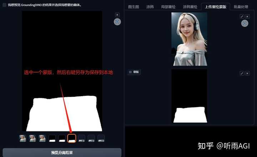This screenshot has height=157, width=257.
Task: Click the round icon beside the portrait image
Action: coord(245,23)
